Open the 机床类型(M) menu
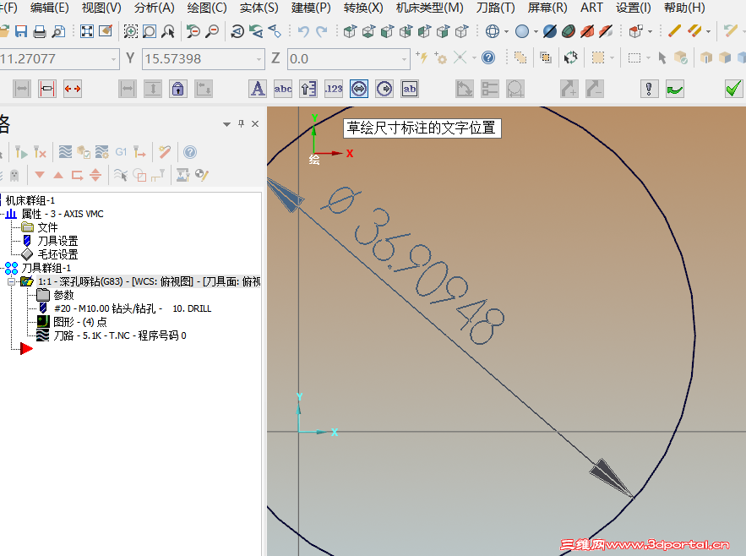 point(430,8)
